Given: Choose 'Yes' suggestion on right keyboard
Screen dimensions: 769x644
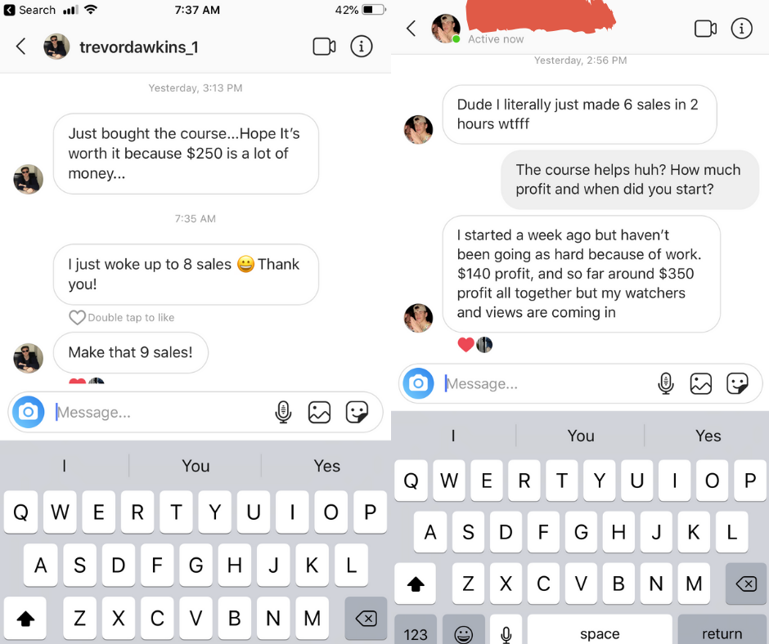Looking at the screenshot, I should [x=708, y=436].
